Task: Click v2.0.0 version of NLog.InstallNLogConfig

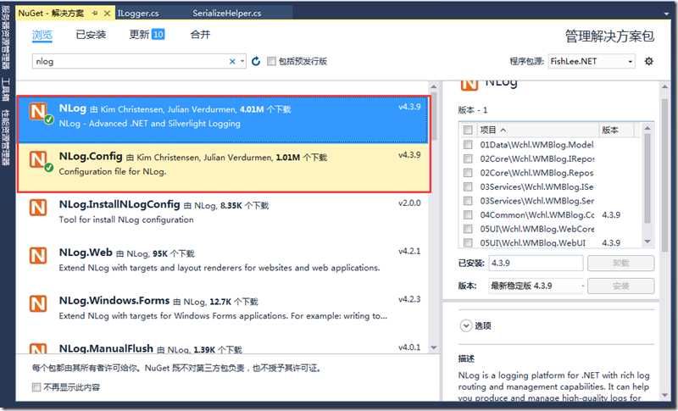Action: (409, 203)
